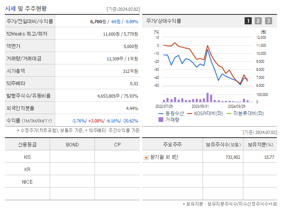Click the red KOSPI대비(좌) legend line
The height and width of the screenshot is (210, 281).
click(190, 114)
